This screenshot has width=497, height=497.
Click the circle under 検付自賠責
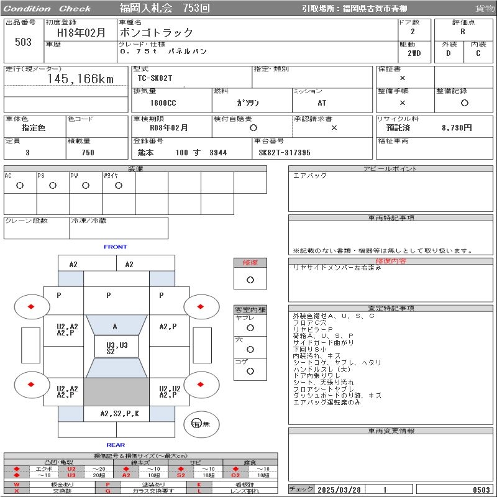click(x=253, y=128)
